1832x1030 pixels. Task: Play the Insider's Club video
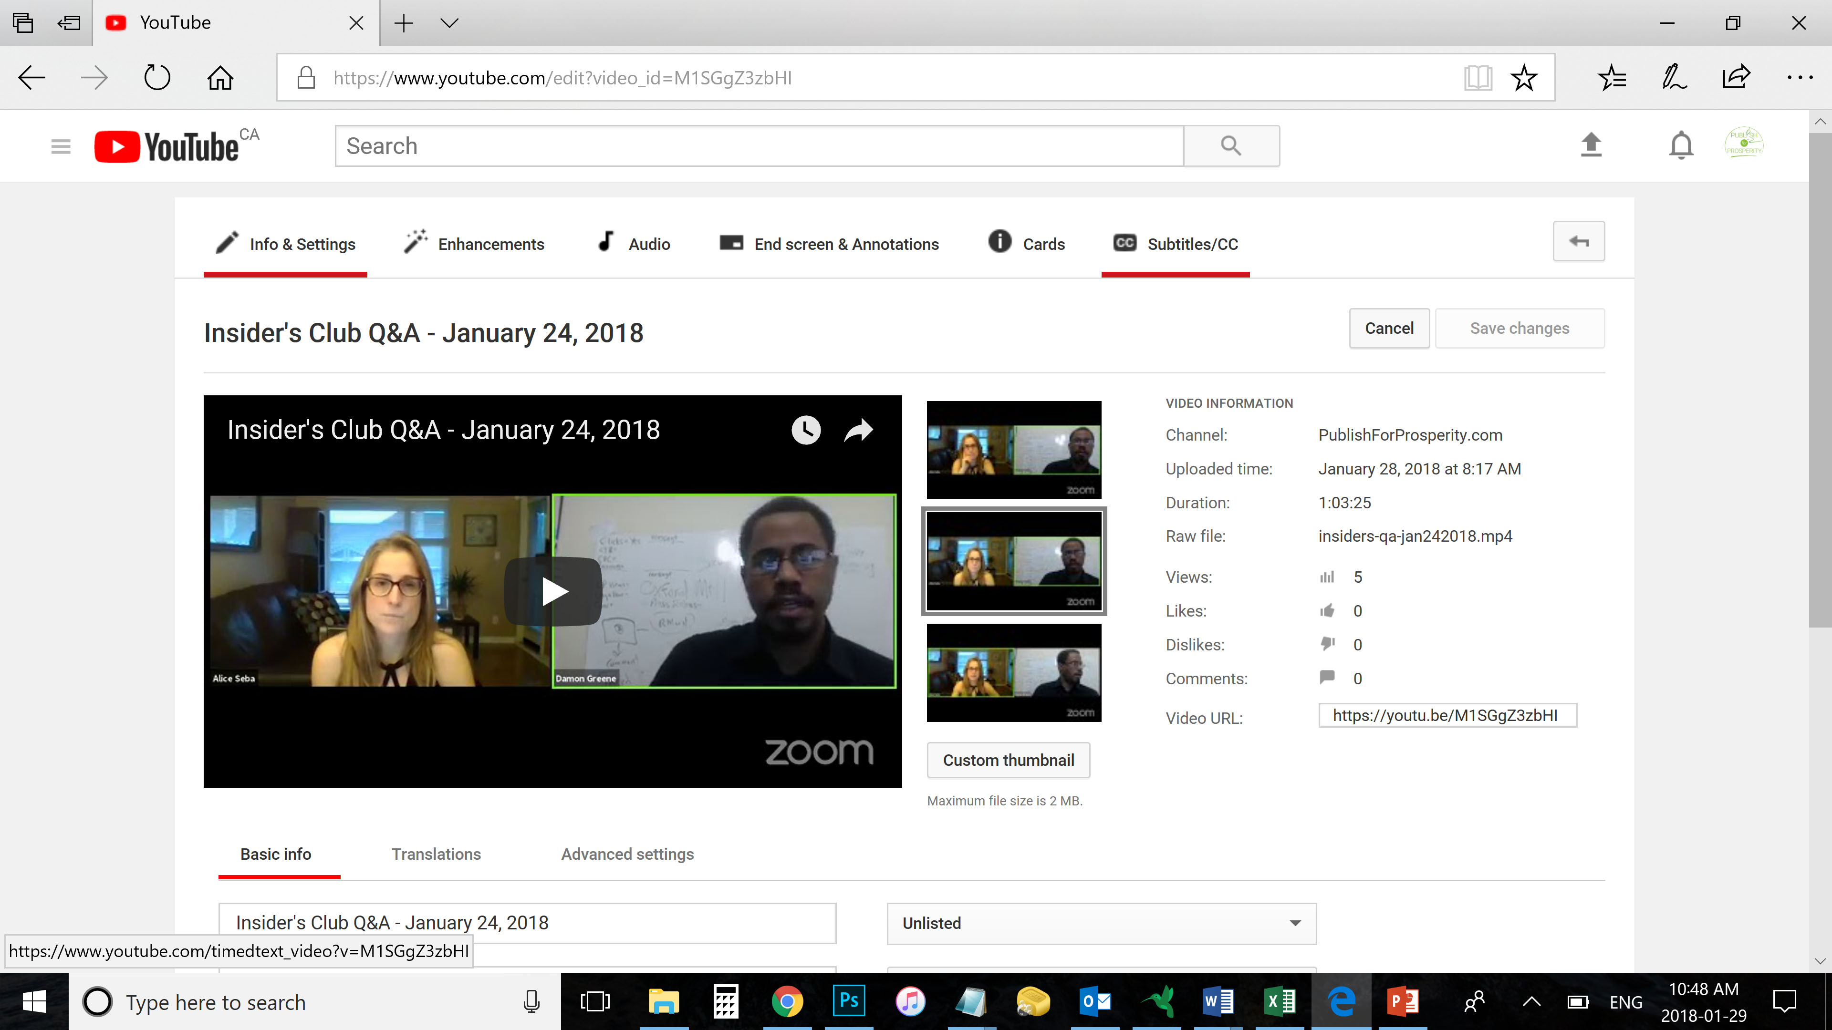(x=552, y=591)
